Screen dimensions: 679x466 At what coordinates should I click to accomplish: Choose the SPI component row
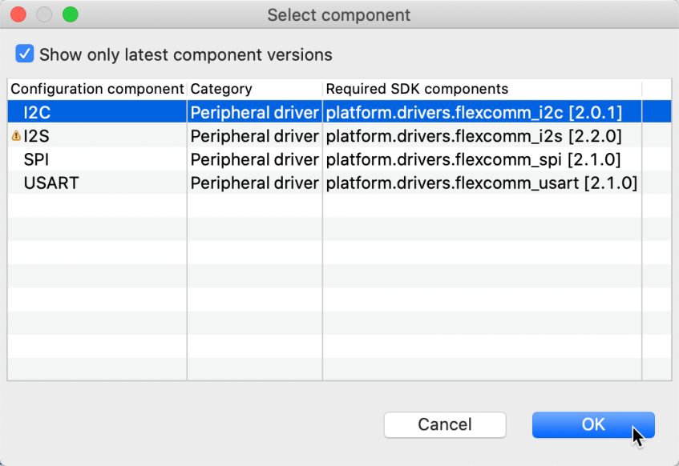click(x=36, y=159)
